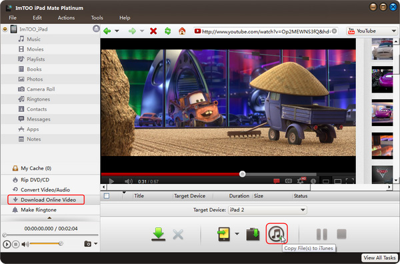400x264 pixels.
Task: Stop the preview player
Action: pos(15,245)
